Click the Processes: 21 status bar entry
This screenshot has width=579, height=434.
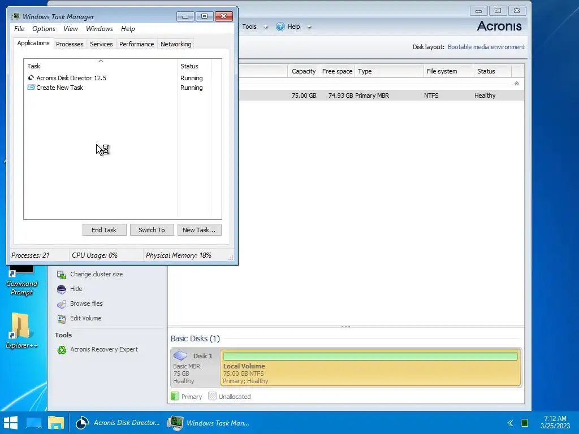pyautogui.click(x=31, y=255)
